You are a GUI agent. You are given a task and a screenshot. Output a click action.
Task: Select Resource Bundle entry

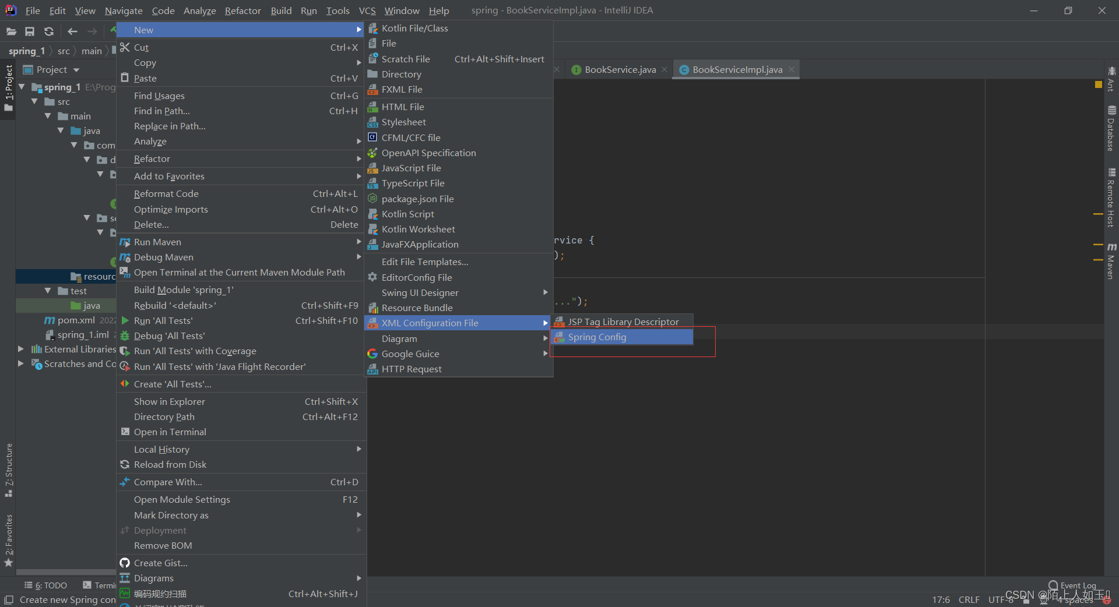point(459,308)
